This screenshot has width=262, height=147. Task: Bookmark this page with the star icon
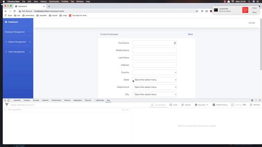[196, 11]
